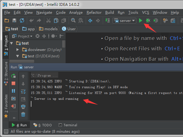Open the server run configuration dropdown
This screenshot has width=183, height=137.
coord(124,21)
